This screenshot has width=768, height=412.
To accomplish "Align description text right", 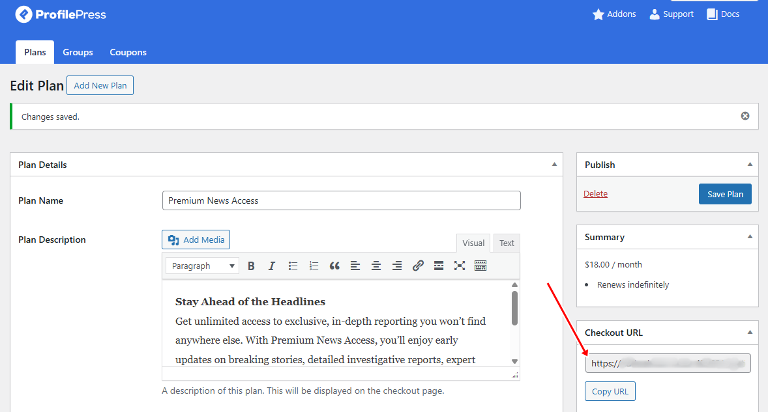I will click(x=397, y=266).
